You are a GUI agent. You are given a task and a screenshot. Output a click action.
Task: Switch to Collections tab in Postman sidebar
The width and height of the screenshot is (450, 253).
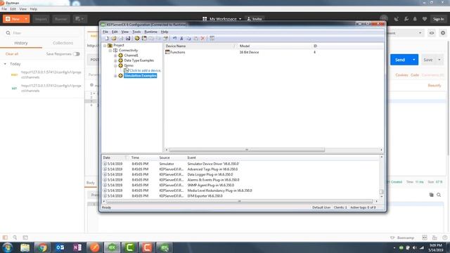pos(63,43)
